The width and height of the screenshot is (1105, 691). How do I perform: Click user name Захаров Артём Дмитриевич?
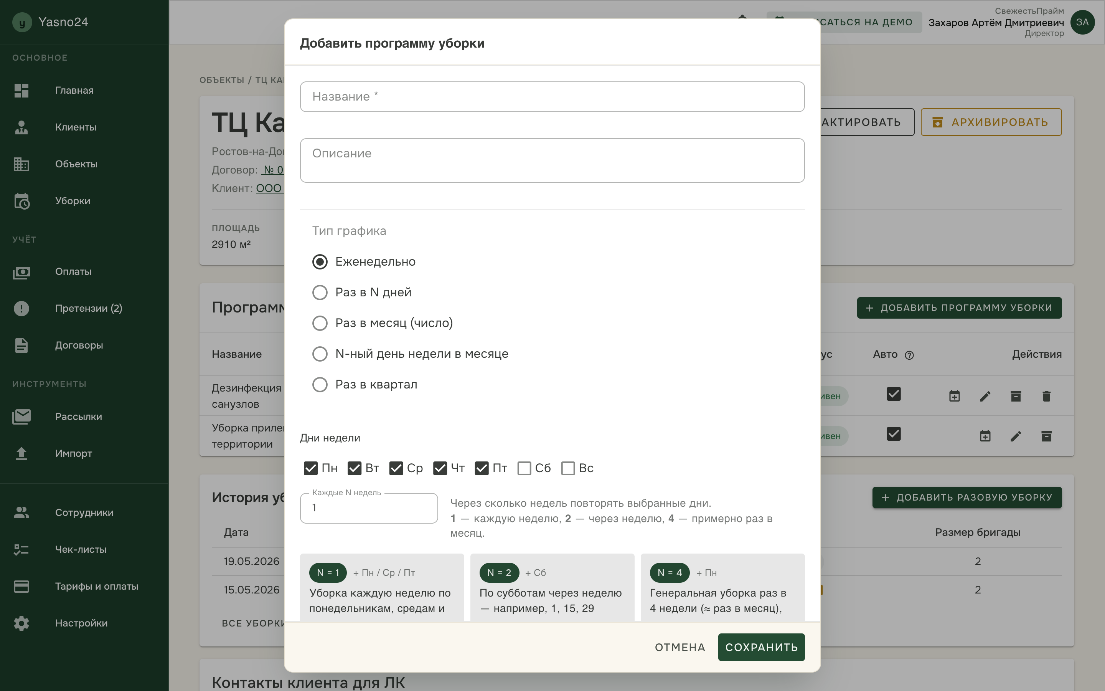click(996, 23)
